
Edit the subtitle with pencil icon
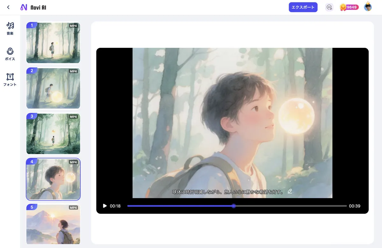coord(290,191)
